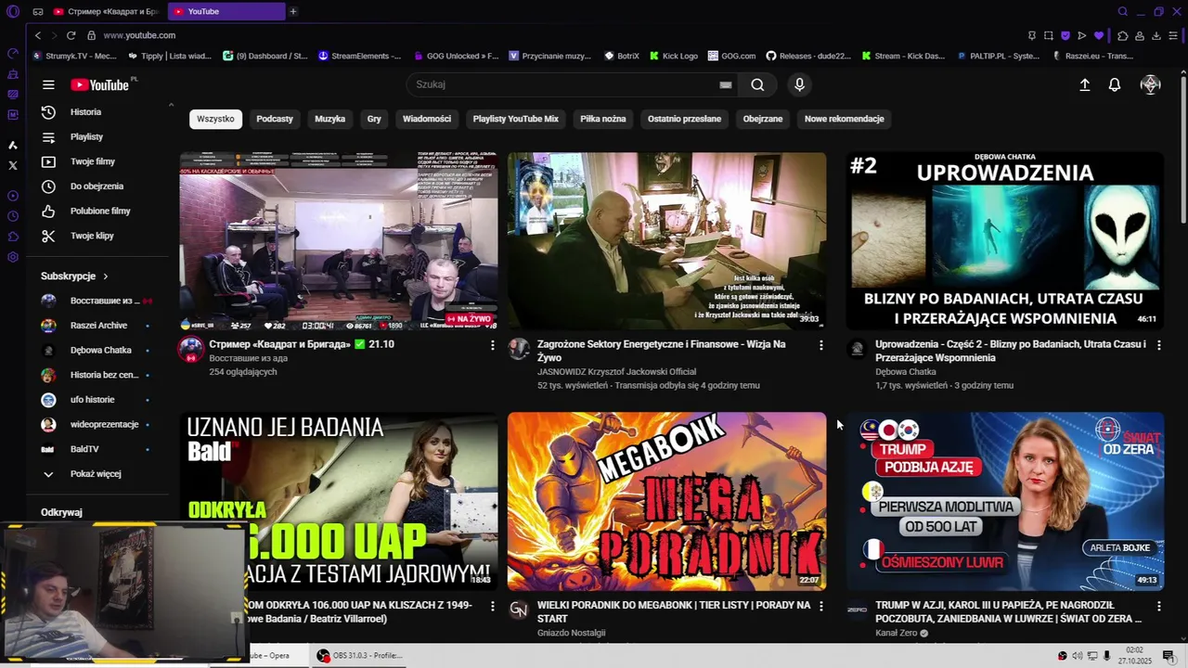Open the StreamElements bookmark
This screenshot has height=668, width=1188.
[x=359, y=56]
